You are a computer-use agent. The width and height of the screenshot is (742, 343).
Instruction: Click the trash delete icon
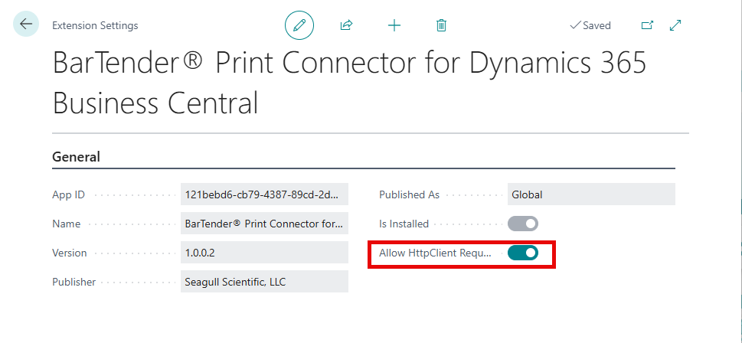(441, 25)
